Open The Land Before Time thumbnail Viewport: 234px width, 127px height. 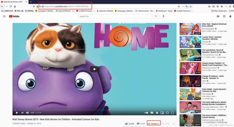(x=190, y=55)
